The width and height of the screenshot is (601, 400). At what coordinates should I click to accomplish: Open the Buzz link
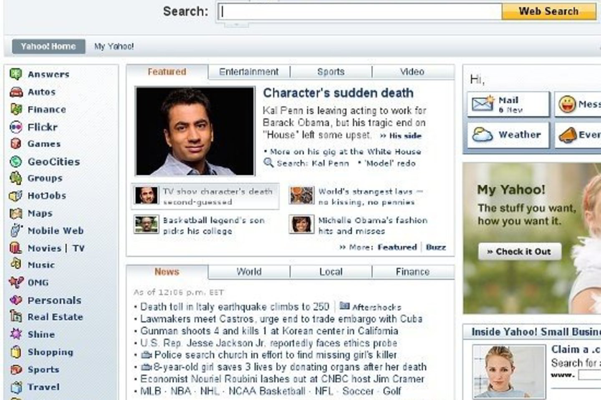pos(436,247)
